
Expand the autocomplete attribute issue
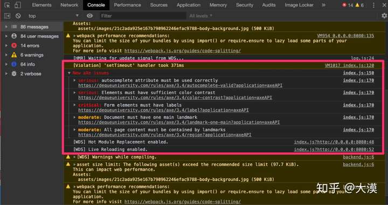75,80
